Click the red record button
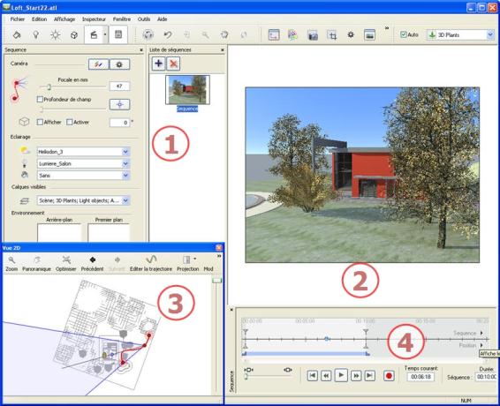The height and width of the screenshot is (406, 500). (389, 376)
